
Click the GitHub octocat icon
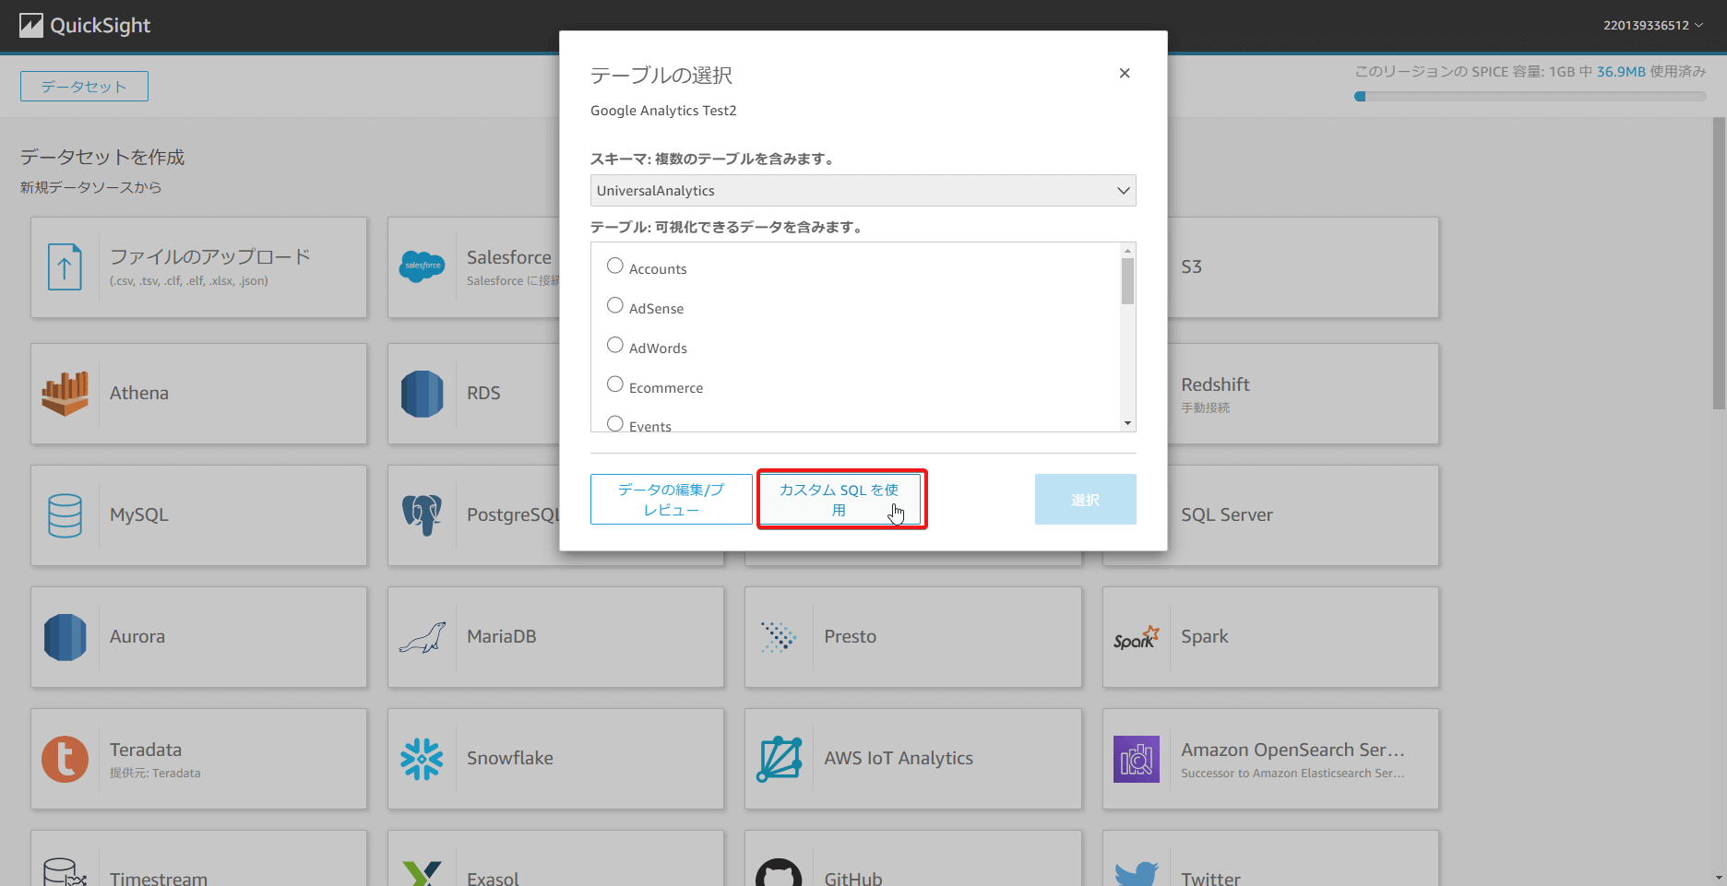(779, 874)
